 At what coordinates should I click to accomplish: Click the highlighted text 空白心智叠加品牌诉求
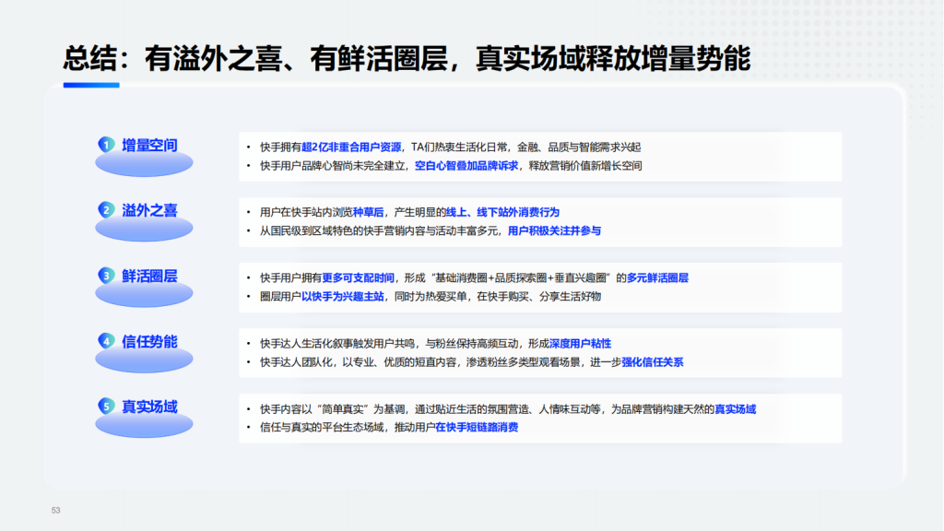click(466, 166)
